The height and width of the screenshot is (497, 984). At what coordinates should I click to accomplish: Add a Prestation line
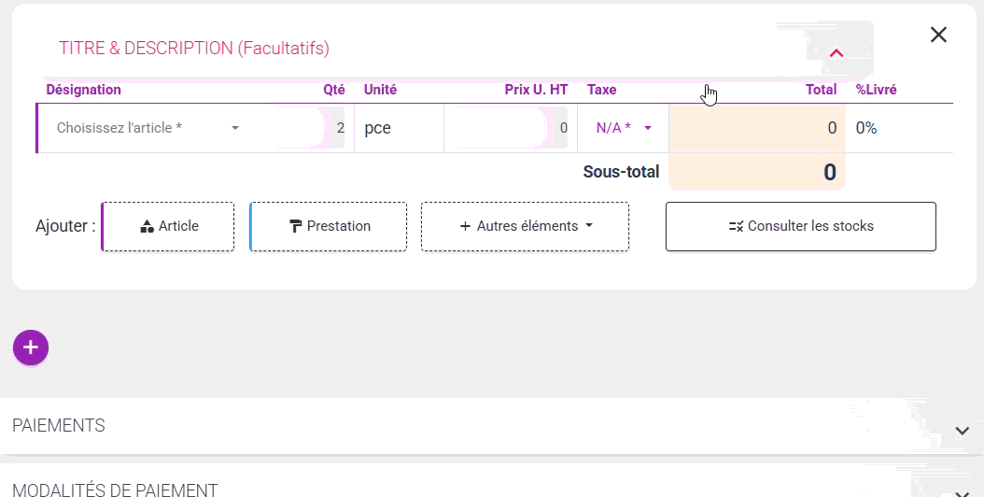(x=329, y=226)
